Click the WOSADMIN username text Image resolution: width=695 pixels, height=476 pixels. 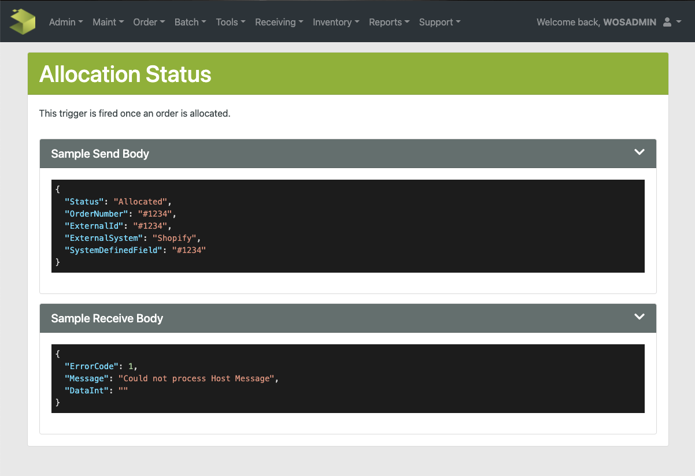[x=629, y=22]
